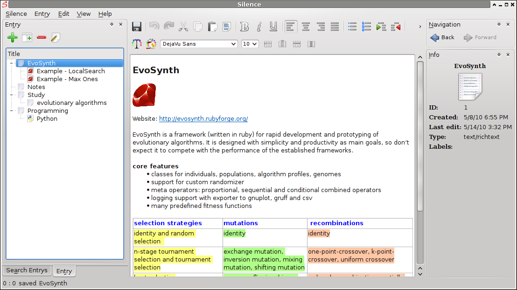Screen dimensions: 517x290
Task: Click the select all text icon
Action: click(227, 27)
